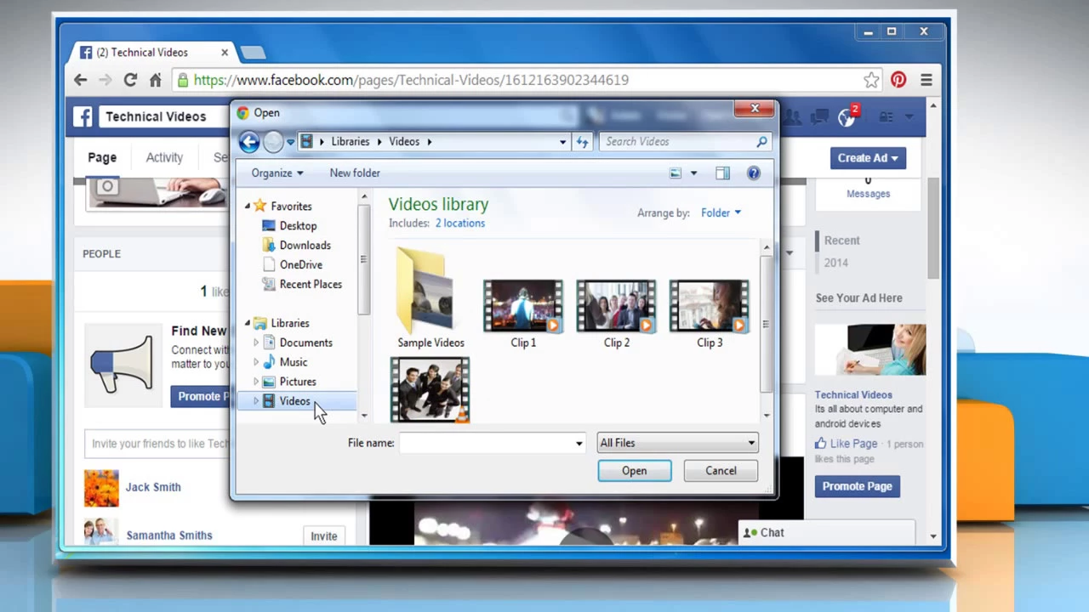This screenshot has width=1089, height=612.
Task: Open the Arrange by Folder dropdown
Action: [721, 213]
